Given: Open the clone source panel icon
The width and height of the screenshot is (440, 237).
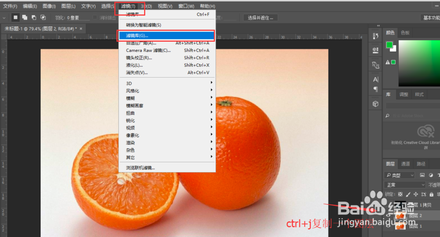Looking at the screenshot, I should pyautogui.click(x=375, y=65).
